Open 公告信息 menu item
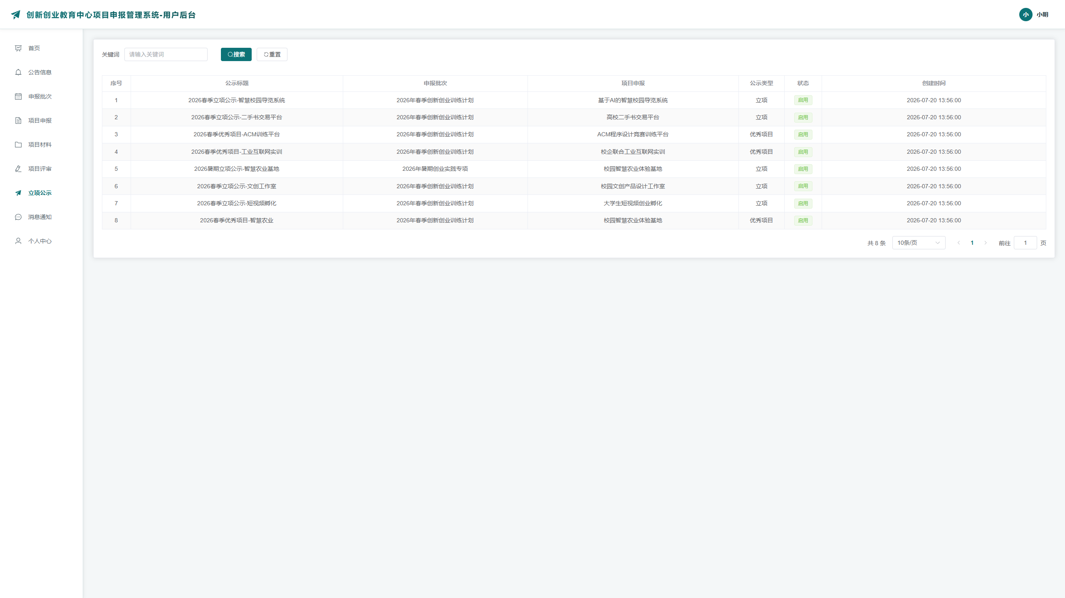Screen dimensions: 1065x598 point(42,72)
